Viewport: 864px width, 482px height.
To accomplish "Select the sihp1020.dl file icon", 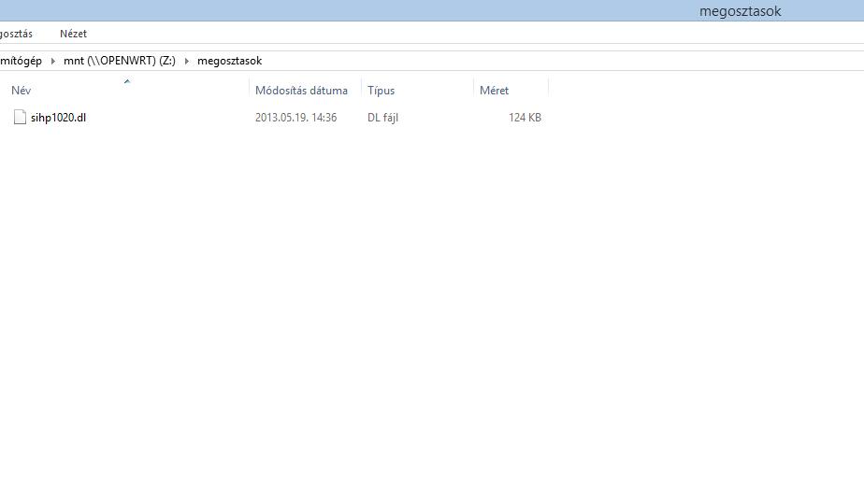I will click(x=20, y=117).
